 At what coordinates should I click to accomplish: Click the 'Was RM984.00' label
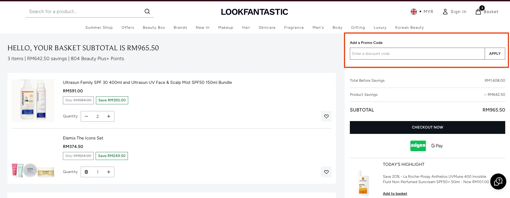pos(78,100)
